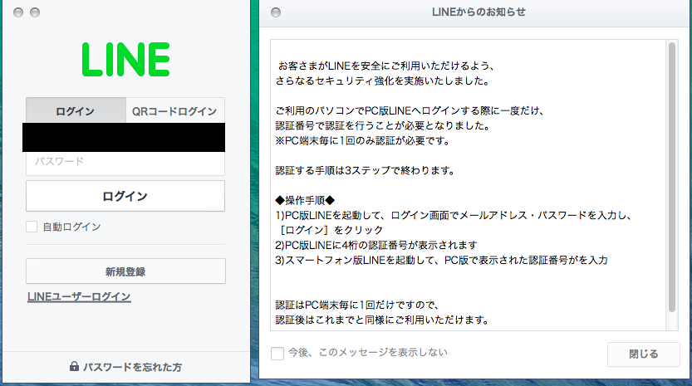Image resolution: width=692 pixels, height=386 pixels.
Task: Click the window button of LINEからのお知らせ window
Action: (276, 12)
